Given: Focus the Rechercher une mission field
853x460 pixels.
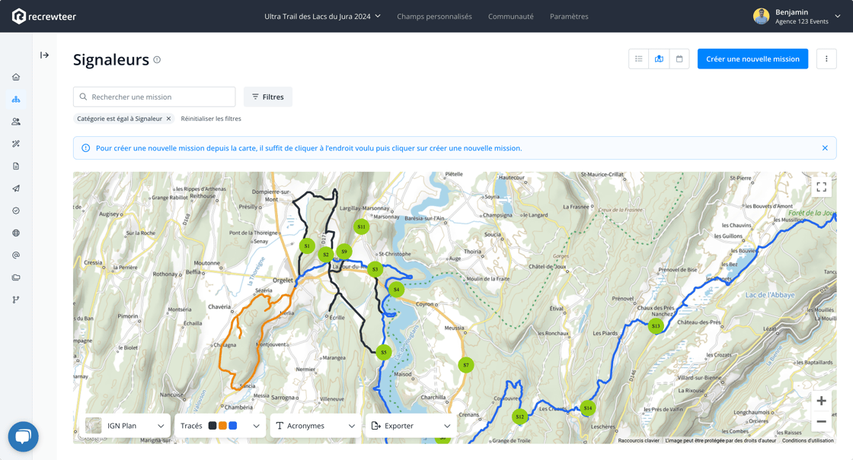Looking at the screenshot, I should click(155, 97).
